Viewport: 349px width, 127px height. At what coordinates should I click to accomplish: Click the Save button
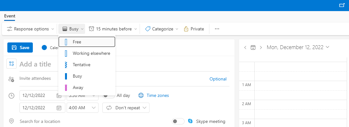(20, 48)
